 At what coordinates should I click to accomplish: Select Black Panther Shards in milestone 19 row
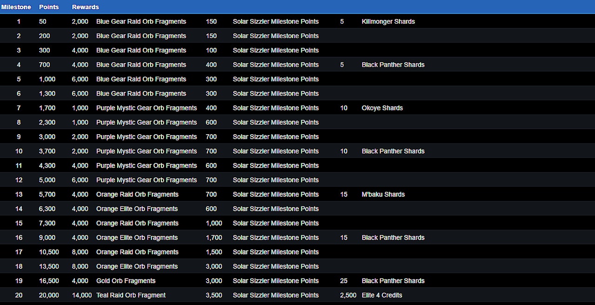[x=393, y=280]
